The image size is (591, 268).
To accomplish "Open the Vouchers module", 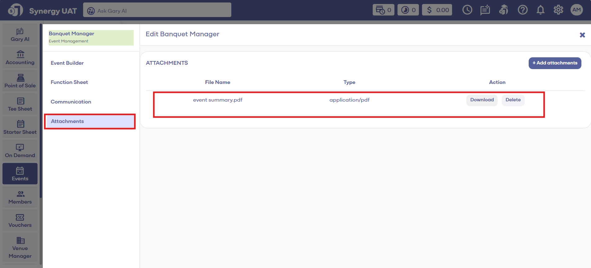I will [20, 221].
